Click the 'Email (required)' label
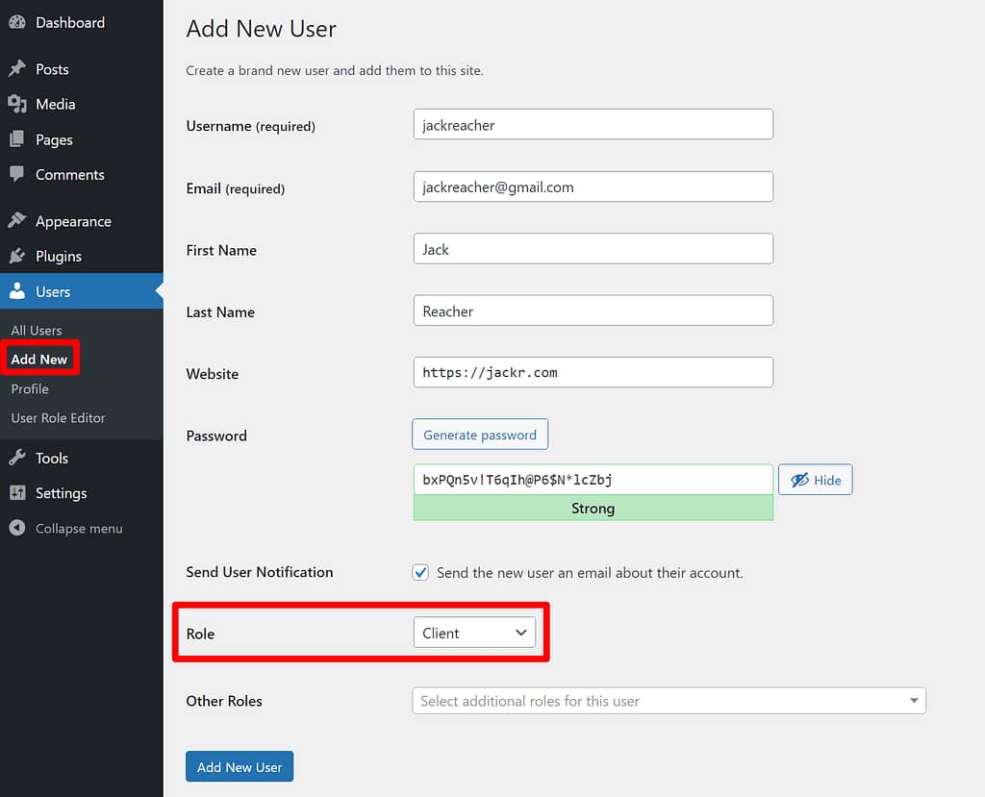Screen dimensions: 985x797 (x=236, y=188)
